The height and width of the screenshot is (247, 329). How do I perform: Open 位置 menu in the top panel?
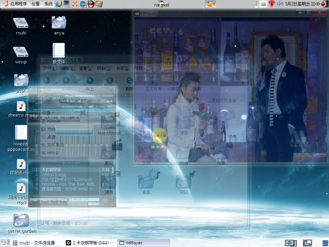(x=35, y=4)
